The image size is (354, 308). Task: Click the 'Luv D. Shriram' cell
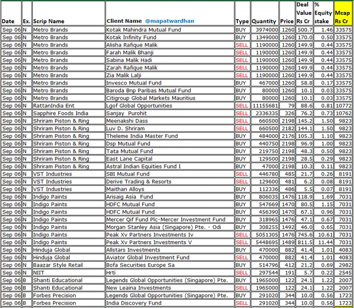click(x=170, y=129)
